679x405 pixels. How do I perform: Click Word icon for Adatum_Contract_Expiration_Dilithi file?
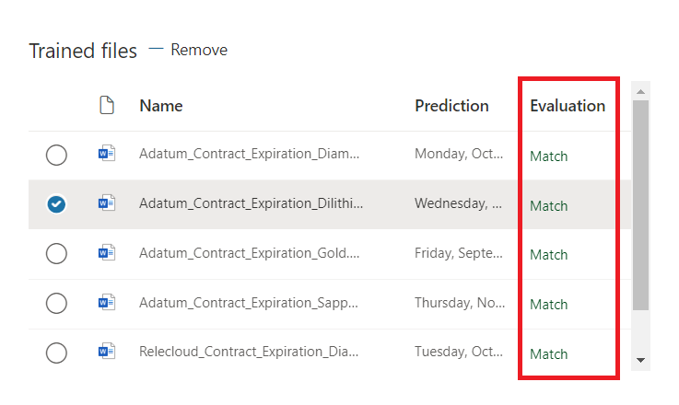click(x=107, y=204)
